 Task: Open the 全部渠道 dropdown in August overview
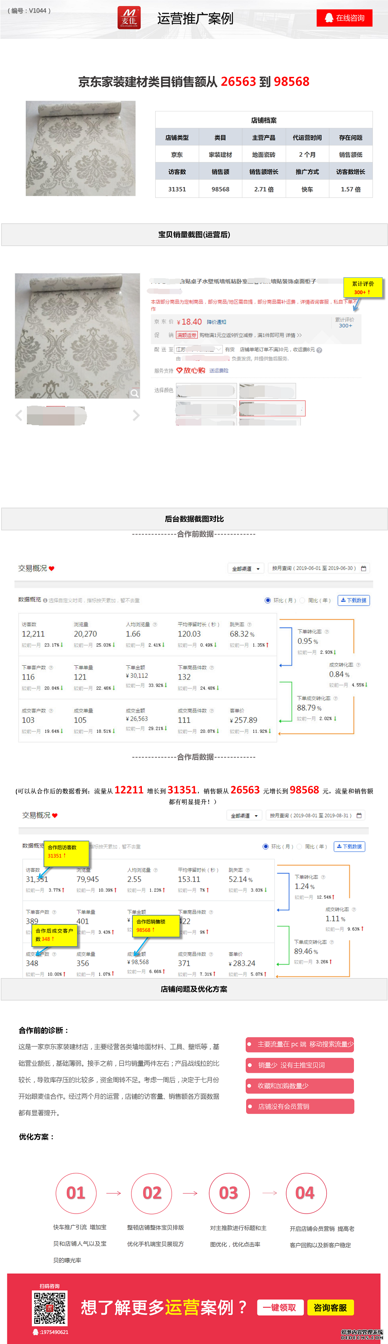[x=244, y=816]
